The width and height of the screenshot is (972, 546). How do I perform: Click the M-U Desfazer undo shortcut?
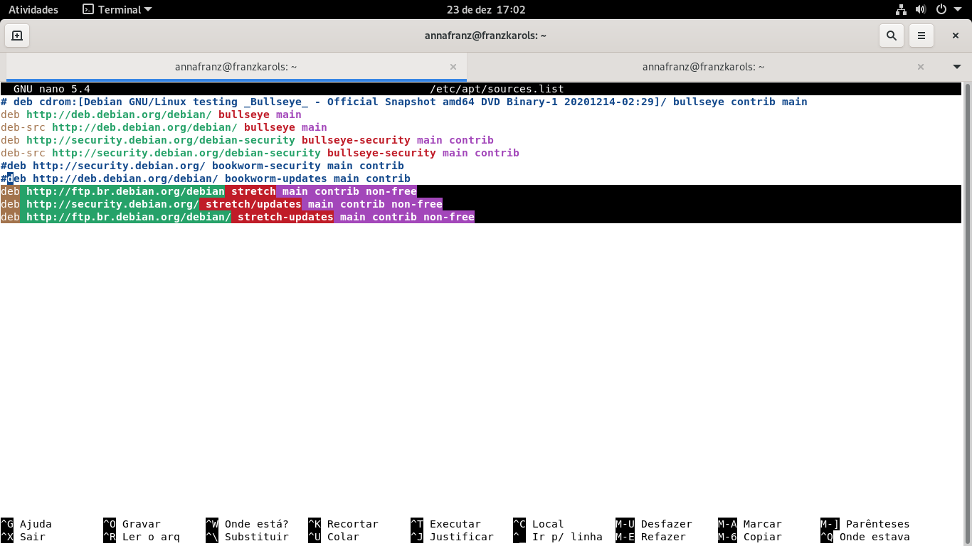click(654, 524)
